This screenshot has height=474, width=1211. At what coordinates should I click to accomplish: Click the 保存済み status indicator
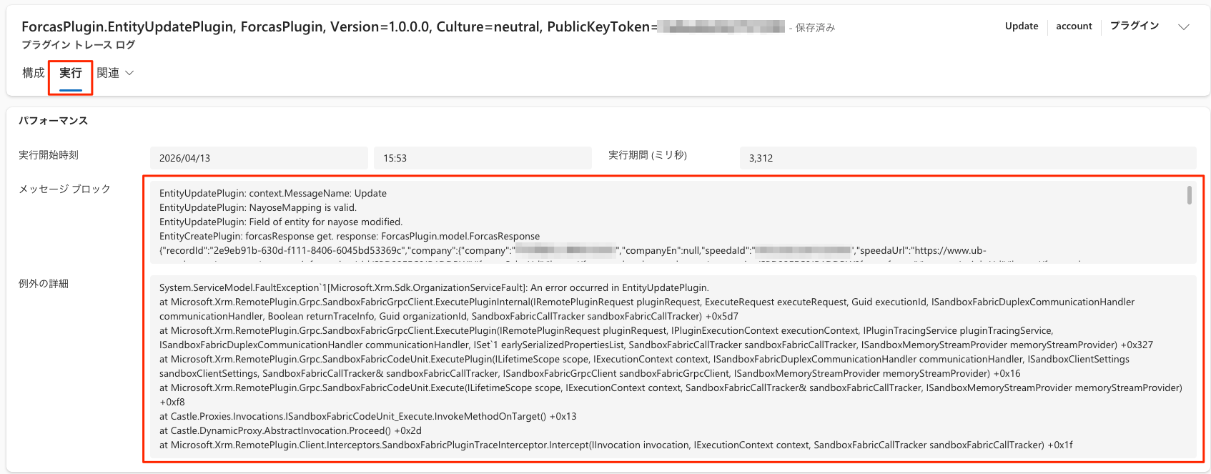click(x=814, y=28)
